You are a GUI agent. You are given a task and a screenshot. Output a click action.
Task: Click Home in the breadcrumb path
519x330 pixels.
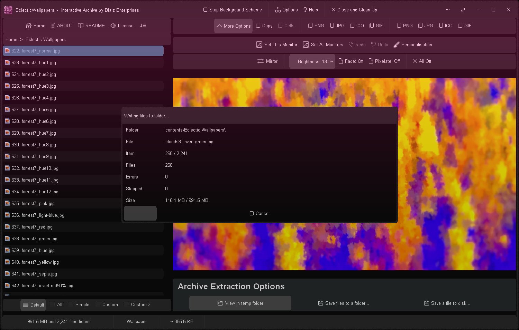point(11,40)
